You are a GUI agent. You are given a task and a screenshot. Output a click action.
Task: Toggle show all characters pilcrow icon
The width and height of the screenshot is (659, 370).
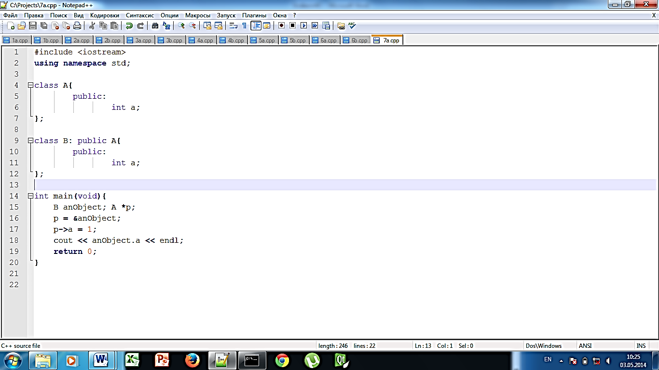coord(245,26)
